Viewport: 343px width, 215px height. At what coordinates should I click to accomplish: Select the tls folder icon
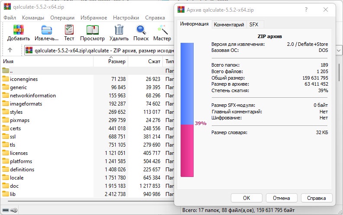click(x=6, y=144)
